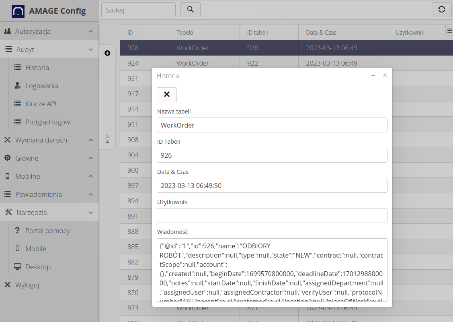Open the Logowania menu item
This screenshot has width=453, height=322.
[41, 86]
